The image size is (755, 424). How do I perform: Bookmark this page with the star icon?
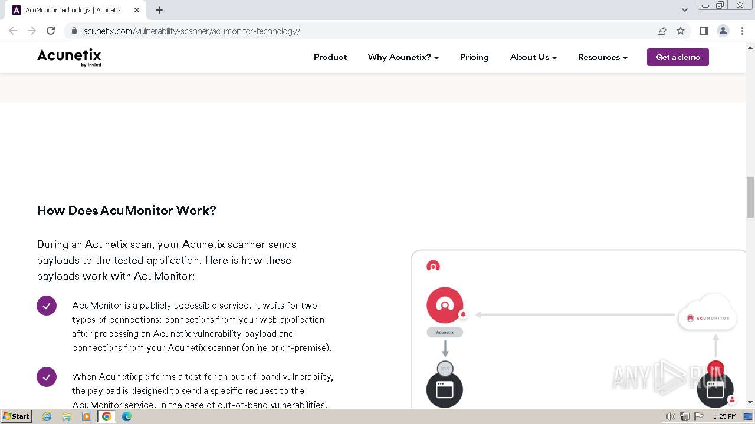click(681, 31)
